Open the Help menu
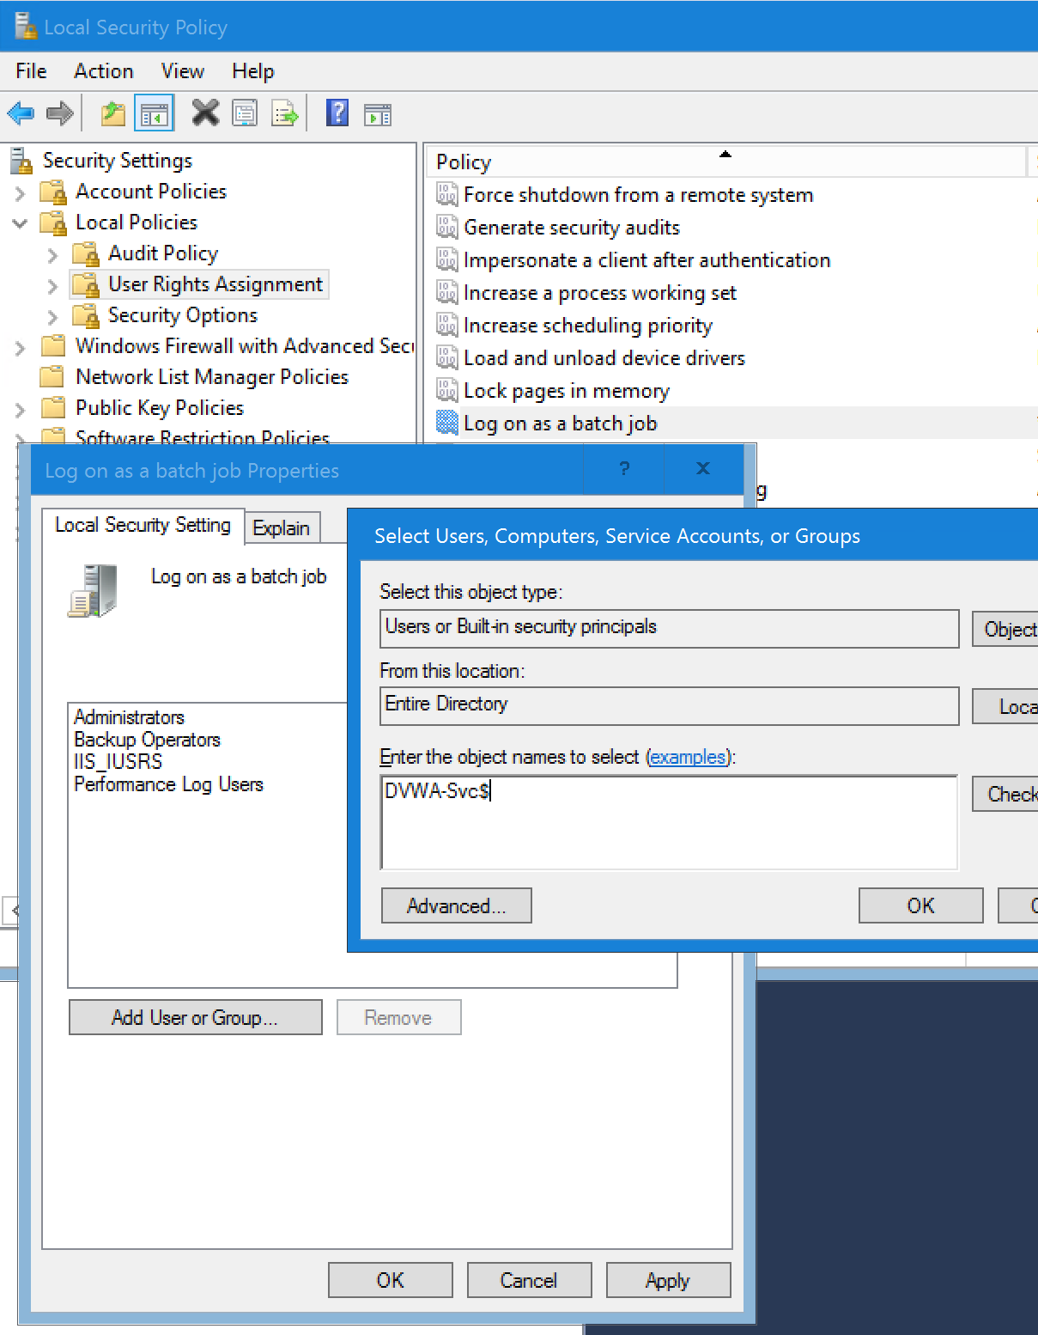This screenshot has height=1335, width=1038. coord(252,71)
